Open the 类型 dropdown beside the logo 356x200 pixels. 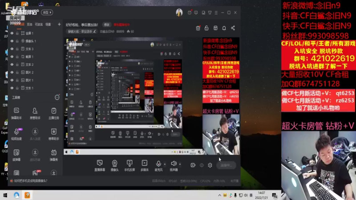pyautogui.click(x=47, y=12)
